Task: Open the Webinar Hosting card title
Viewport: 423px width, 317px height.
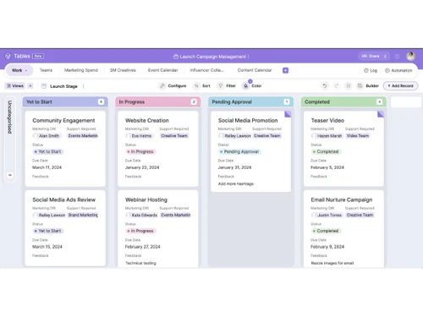Action: (x=146, y=199)
